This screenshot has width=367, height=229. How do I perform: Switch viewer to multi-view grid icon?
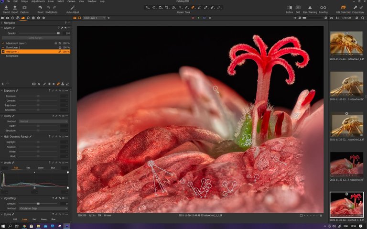75,18
